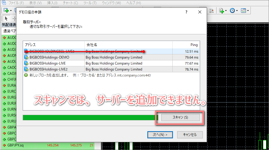Click the green scan progress bar
The image size is (269, 150).
[90, 117]
